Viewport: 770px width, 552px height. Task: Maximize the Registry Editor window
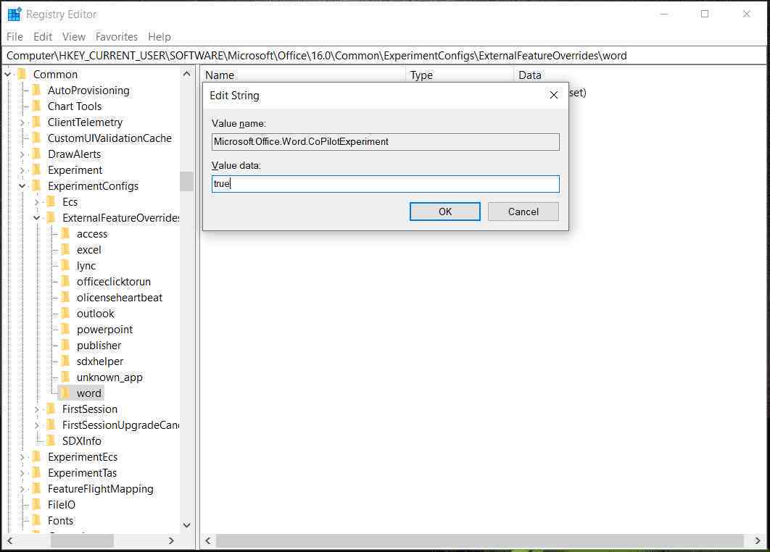click(x=705, y=14)
